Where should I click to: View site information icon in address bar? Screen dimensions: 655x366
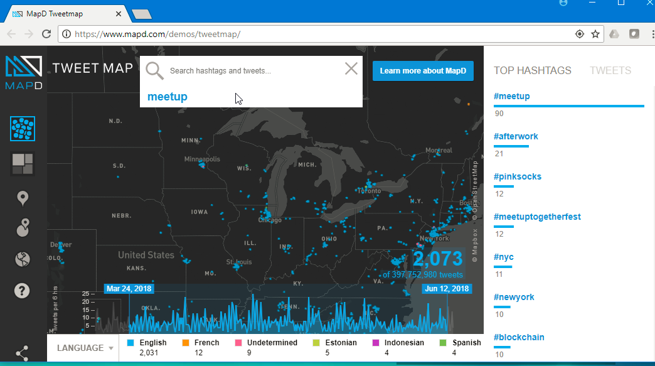pyautogui.click(x=67, y=35)
